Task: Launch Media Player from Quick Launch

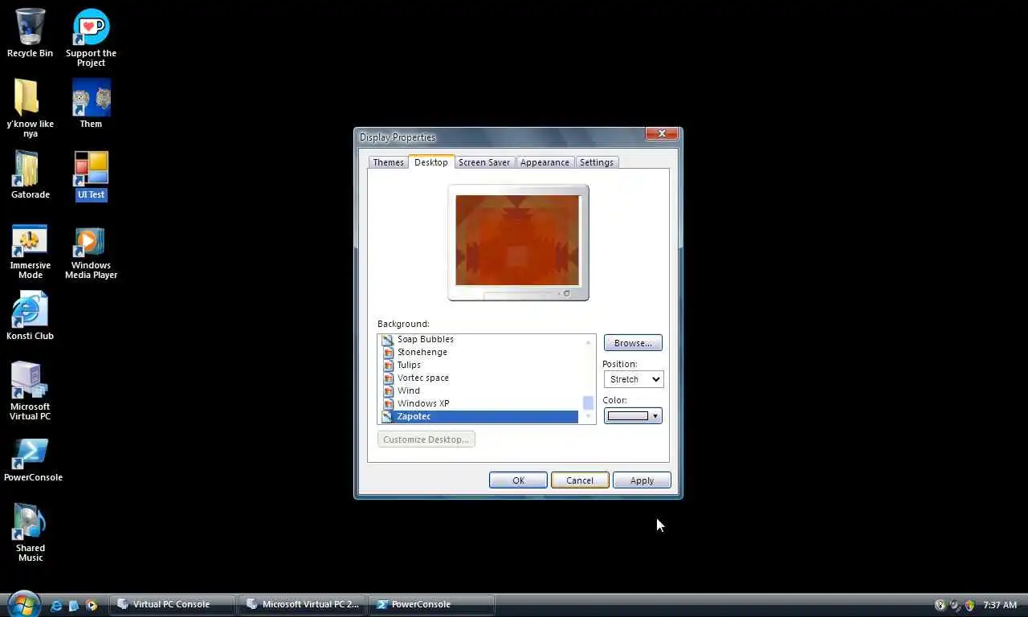Action: click(x=92, y=606)
